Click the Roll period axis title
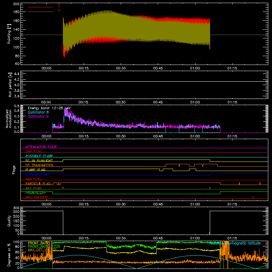The height and width of the screenshot is (272, 272). click(10, 85)
